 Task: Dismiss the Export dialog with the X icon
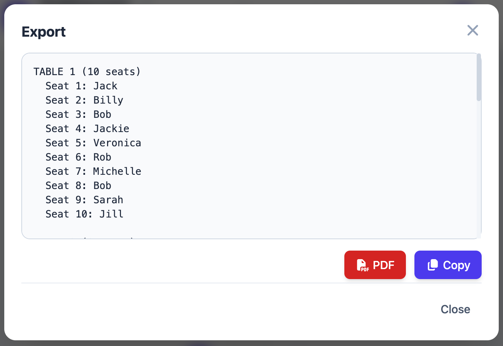pyautogui.click(x=472, y=31)
